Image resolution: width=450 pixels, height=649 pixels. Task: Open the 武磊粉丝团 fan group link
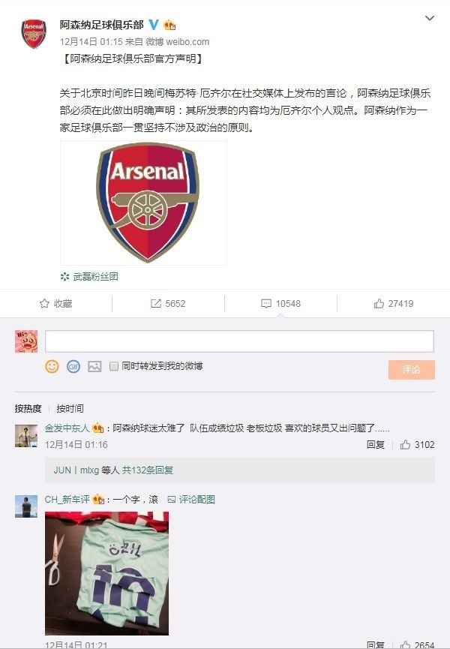[x=94, y=276]
